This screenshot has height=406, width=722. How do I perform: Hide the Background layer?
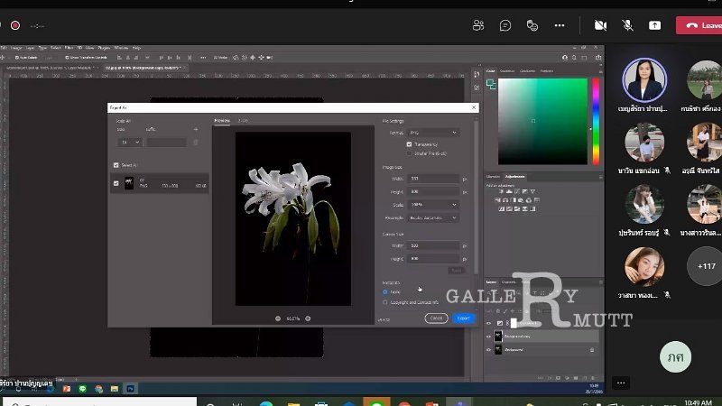tap(489, 350)
